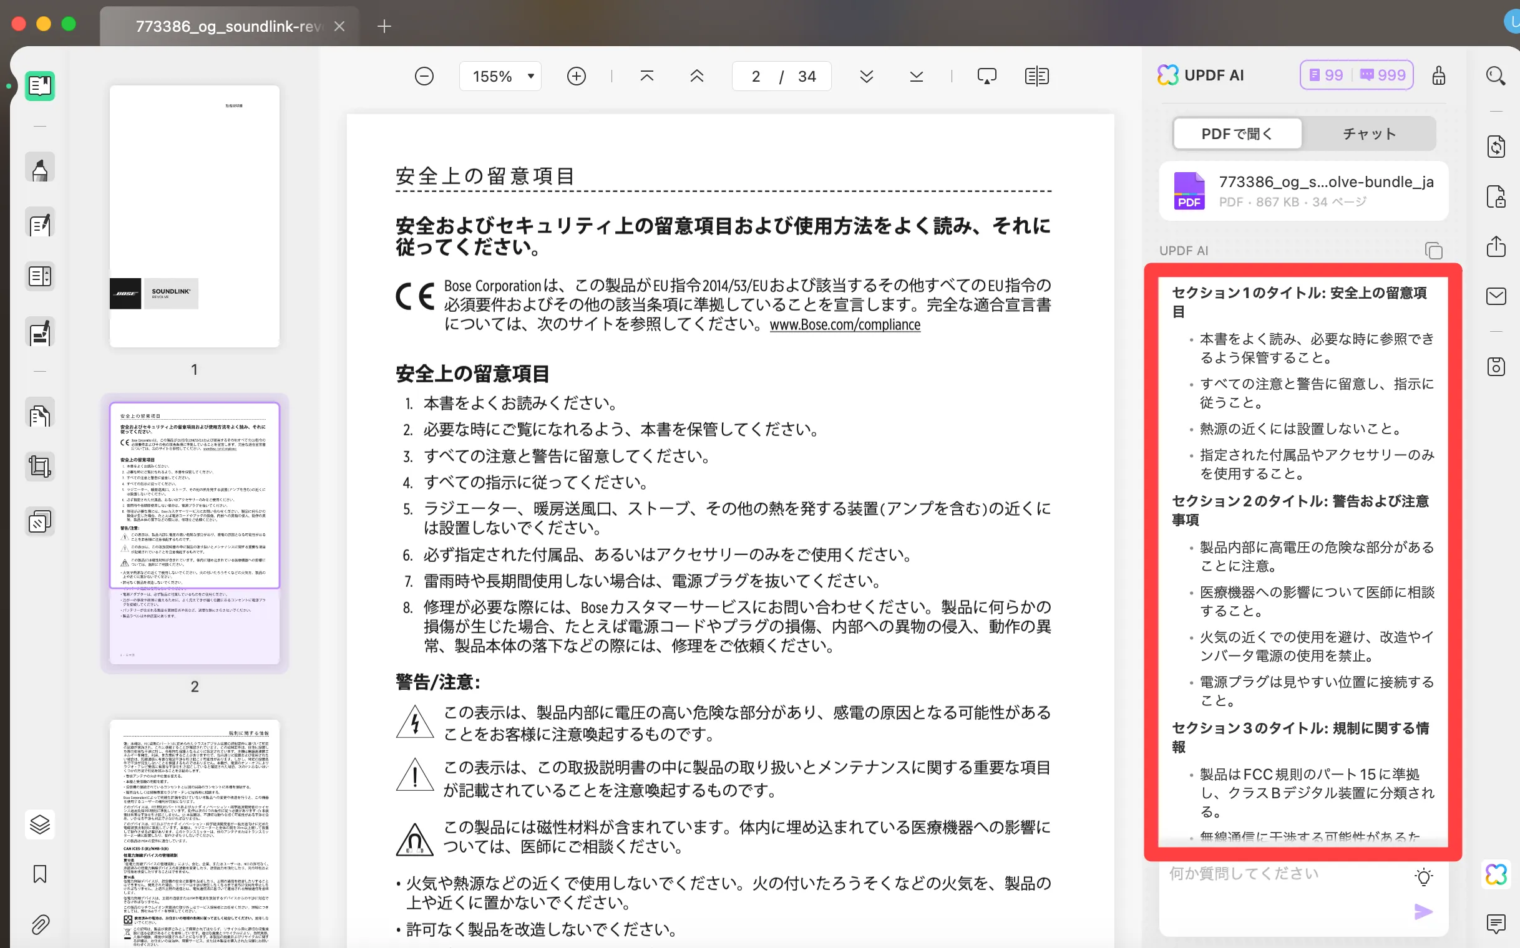Image resolution: width=1520 pixels, height=948 pixels.
Task: Select the Comment highlighter tool in sidebar
Action: tap(39, 168)
